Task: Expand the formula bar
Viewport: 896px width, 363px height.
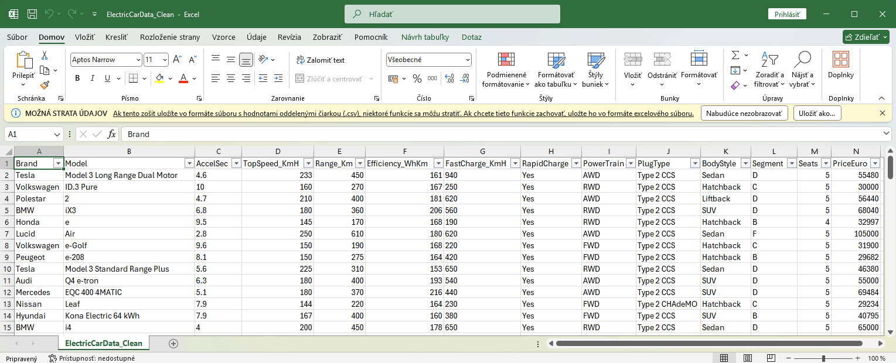Action: [886, 134]
